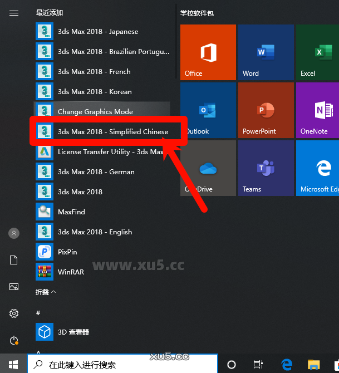
Task: Click the Windows Start button
Action: pyautogui.click(x=13, y=365)
